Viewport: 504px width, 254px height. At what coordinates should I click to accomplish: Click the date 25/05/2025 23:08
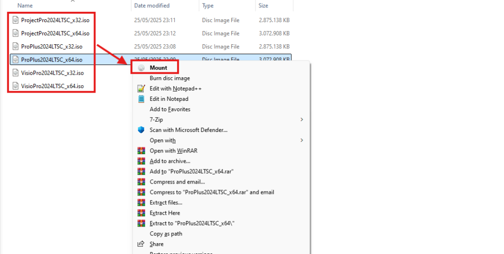(x=155, y=46)
